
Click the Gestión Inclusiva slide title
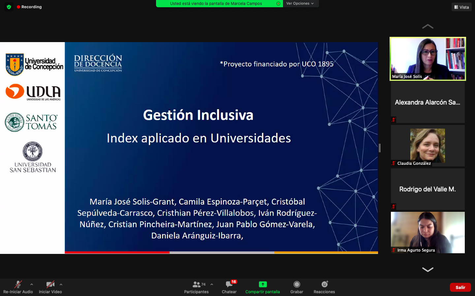198,115
